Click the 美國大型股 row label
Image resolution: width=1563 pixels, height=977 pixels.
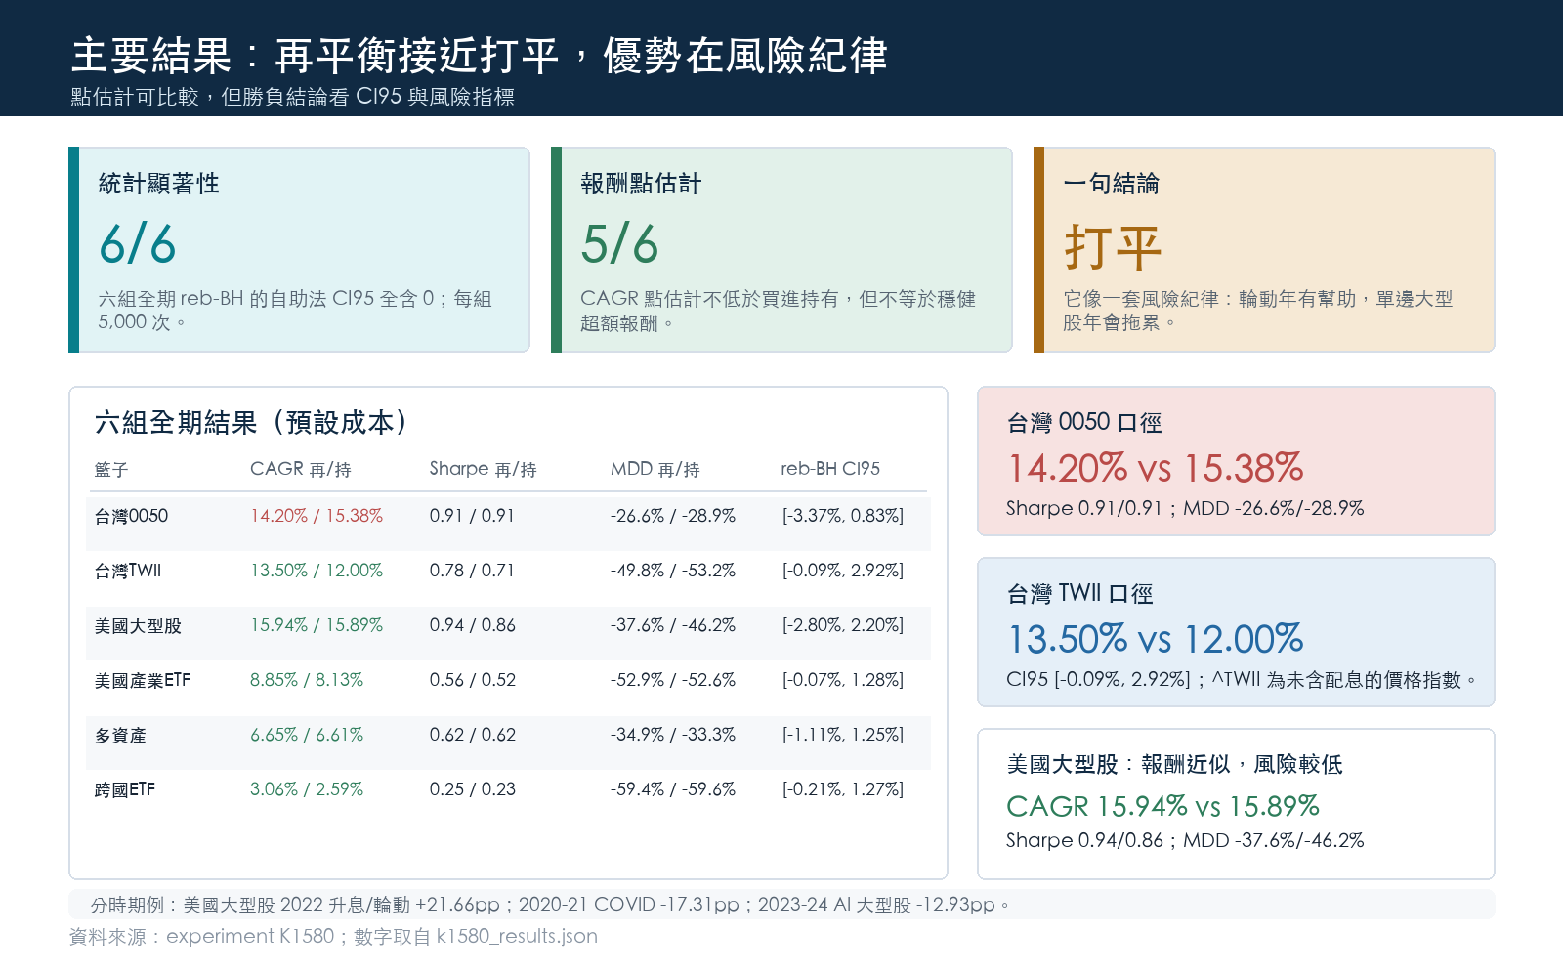pyautogui.click(x=138, y=625)
